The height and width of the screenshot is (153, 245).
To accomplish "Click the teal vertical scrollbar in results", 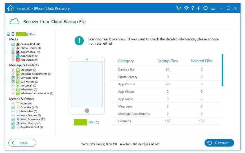I will (222, 70).
